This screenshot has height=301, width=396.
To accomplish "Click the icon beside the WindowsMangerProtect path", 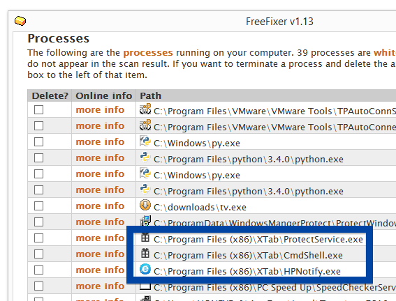I will pos(145,221).
